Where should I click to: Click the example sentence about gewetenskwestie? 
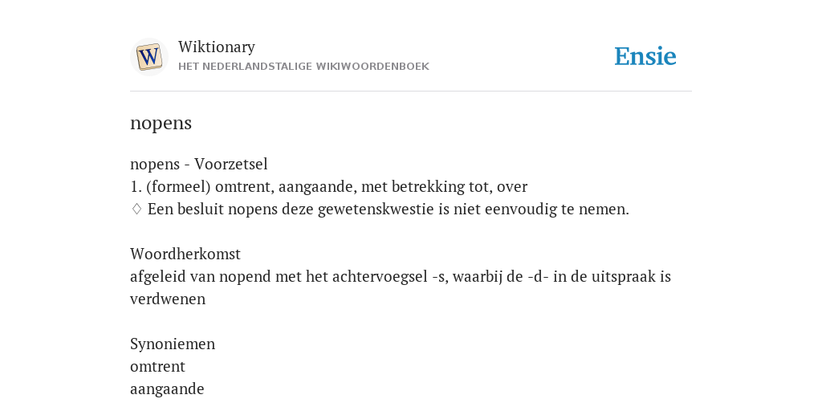[x=388, y=210]
